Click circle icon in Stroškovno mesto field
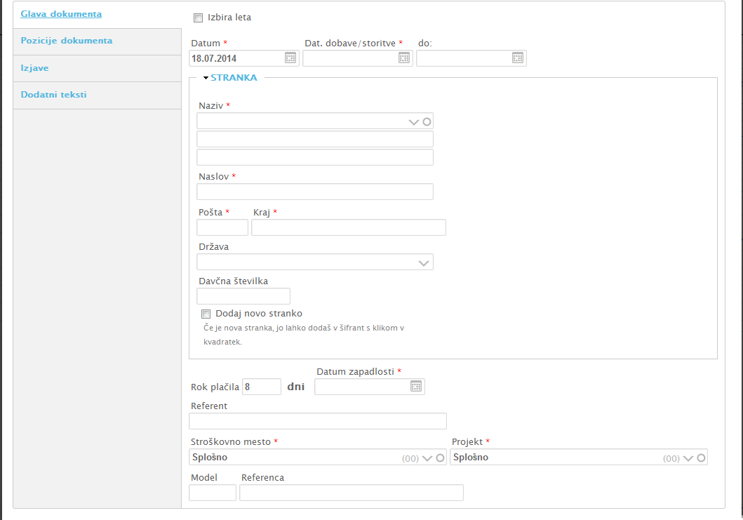 click(440, 458)
